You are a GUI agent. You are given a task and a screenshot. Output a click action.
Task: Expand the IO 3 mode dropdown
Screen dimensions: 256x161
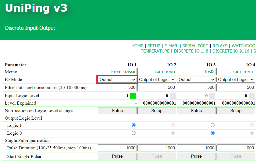coord(196,80)
